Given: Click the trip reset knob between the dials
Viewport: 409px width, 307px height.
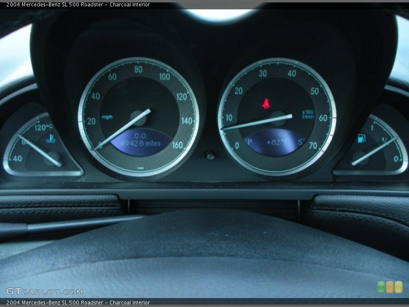Looking at the screenshot, I should 210,155.
